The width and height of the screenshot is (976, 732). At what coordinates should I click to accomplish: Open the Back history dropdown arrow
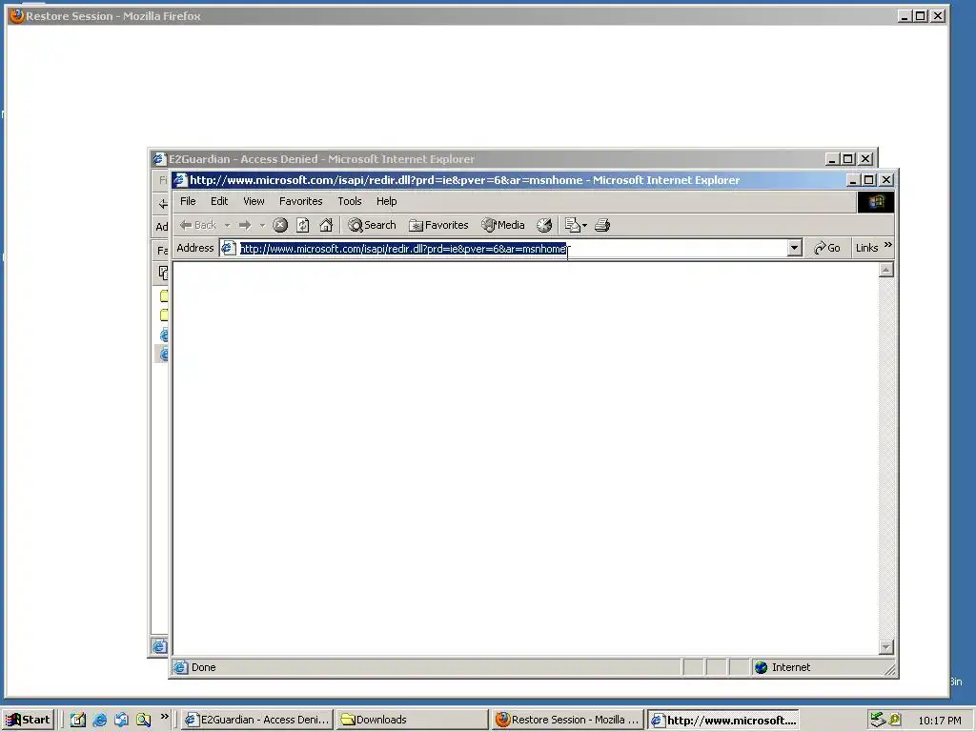pos(227,225)
